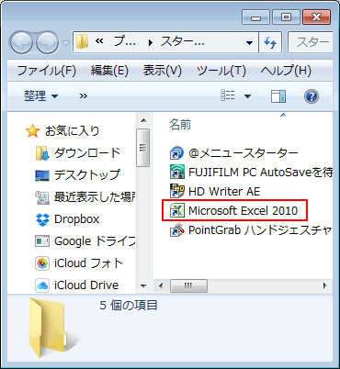Close the Explorer window
Viewport: 340px width, 369px height.
tap(316, 17)
